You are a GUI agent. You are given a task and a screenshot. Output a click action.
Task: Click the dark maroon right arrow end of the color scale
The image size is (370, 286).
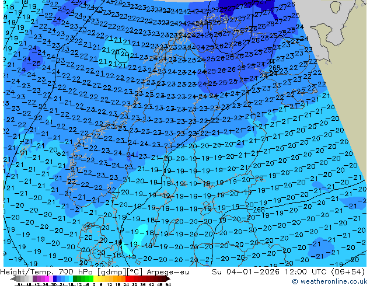pos(168,279)
